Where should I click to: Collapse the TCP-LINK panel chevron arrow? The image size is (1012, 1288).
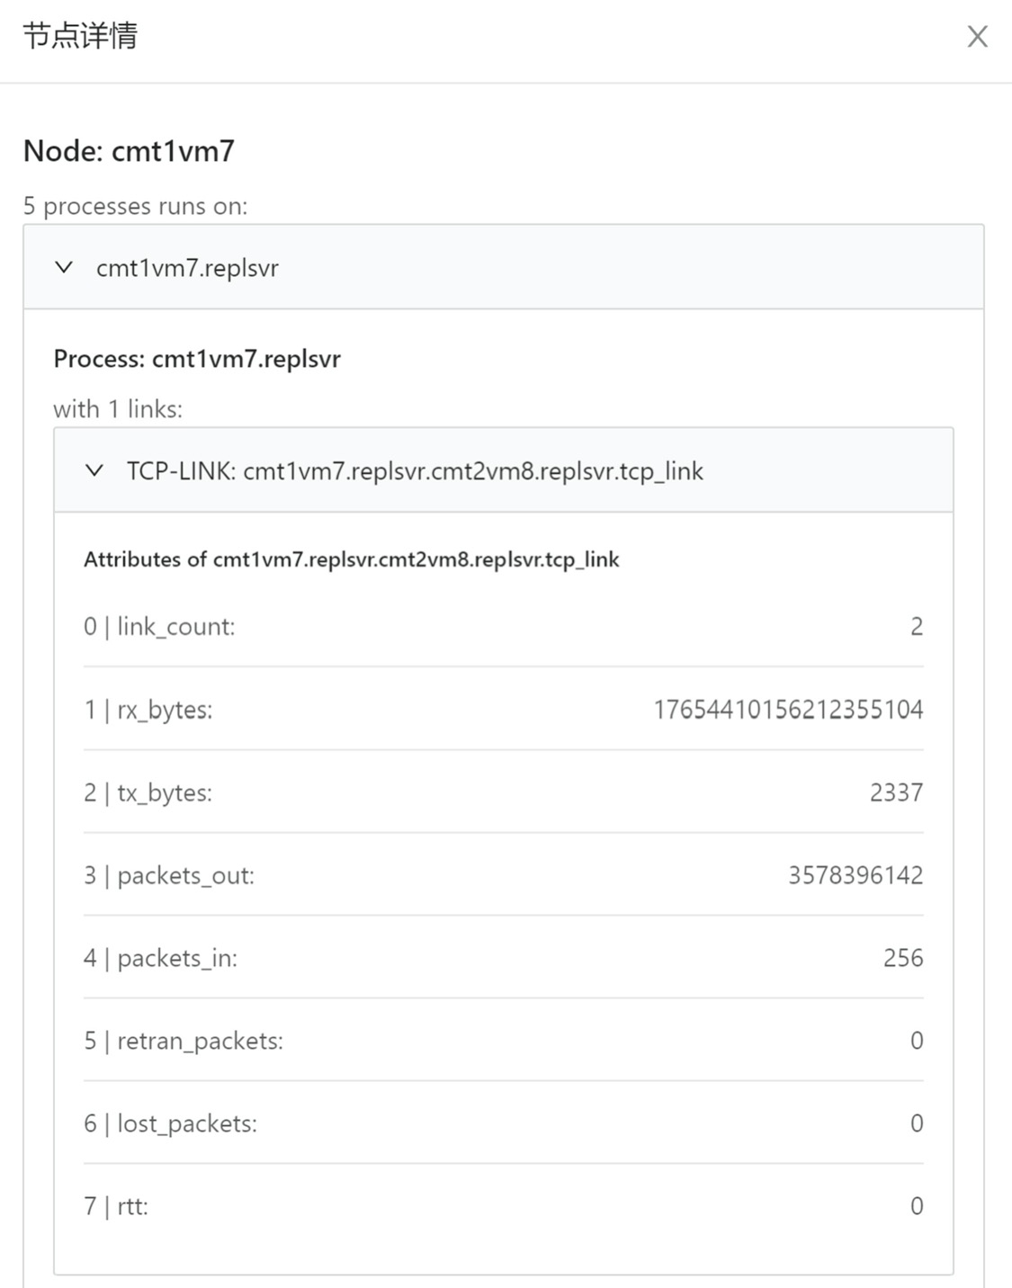pyautogui.click(x=94, y=470)
